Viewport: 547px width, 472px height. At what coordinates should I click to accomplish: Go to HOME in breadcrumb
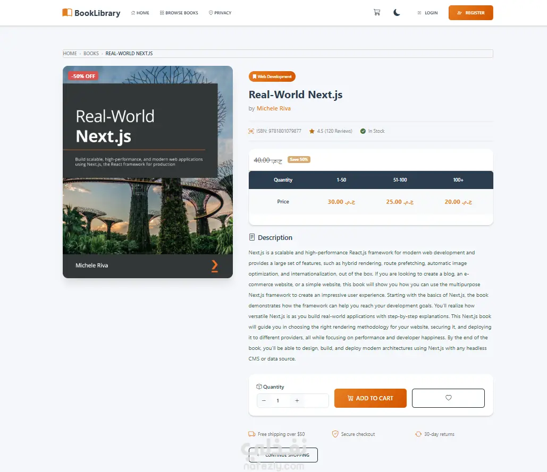point(70,53)
